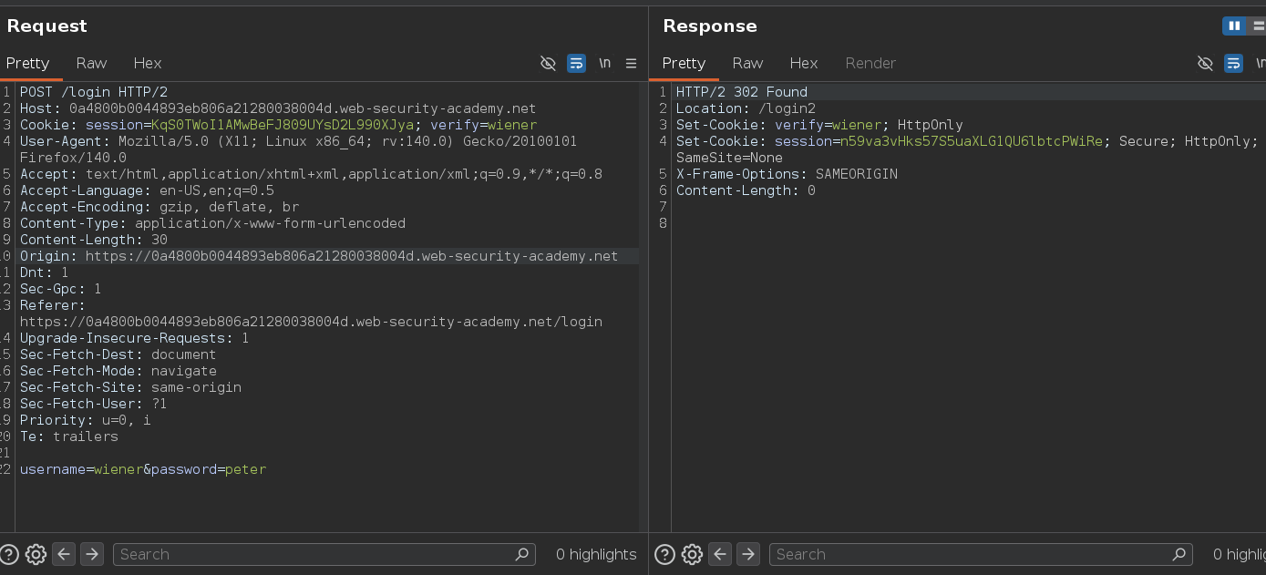The height and width of the screenshot is (575, 1266).
Task: Click response session cookie n59va3vHks57S5uaXLG1QU6lbtcPWiRe
Action: (972, 141)
